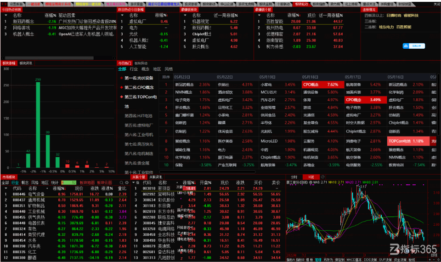441x262 pixels.
Task: Sort 关联个股 list by 涨幅% column
Action: (189, 182)
